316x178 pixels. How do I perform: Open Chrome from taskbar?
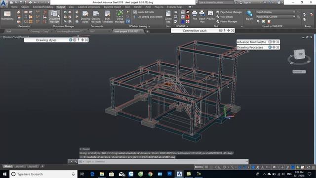pos(150,174)
